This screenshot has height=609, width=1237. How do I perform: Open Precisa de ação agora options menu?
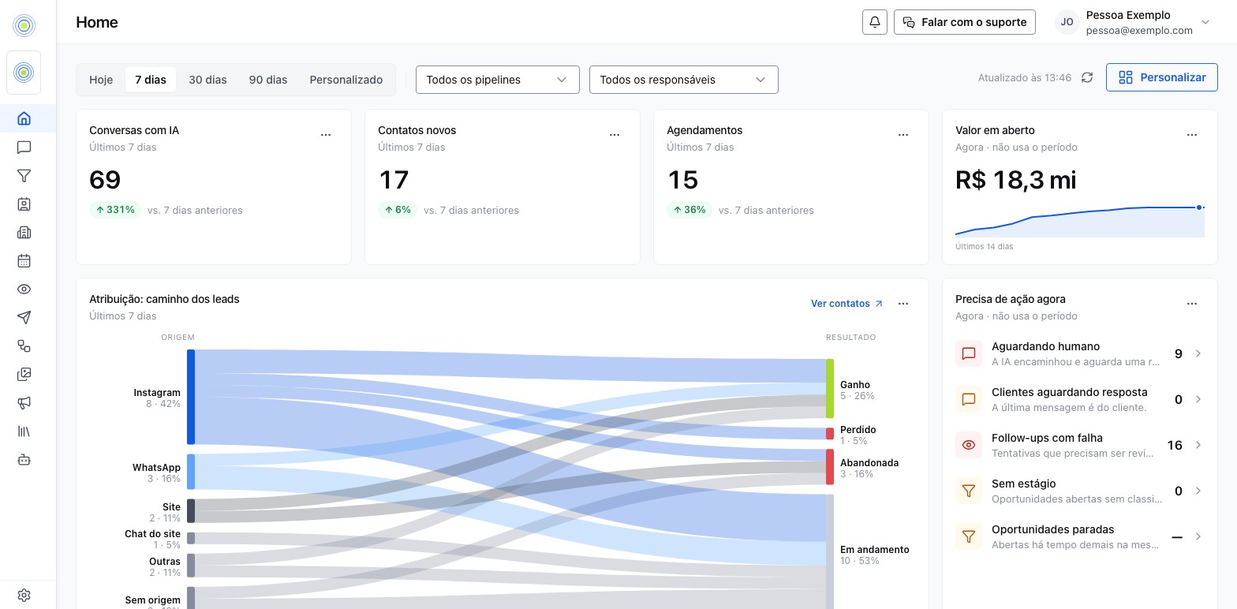click(x=1192, y=304)
